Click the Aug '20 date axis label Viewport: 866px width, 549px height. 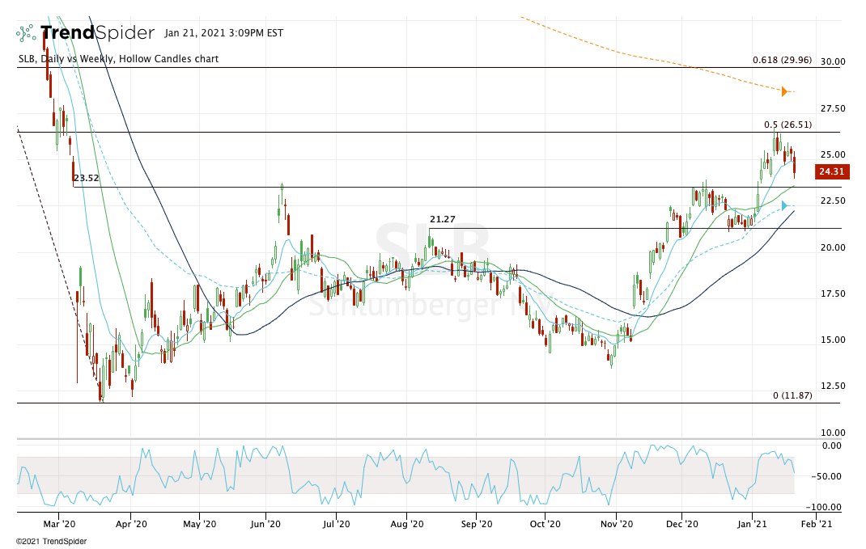(407, 524)
